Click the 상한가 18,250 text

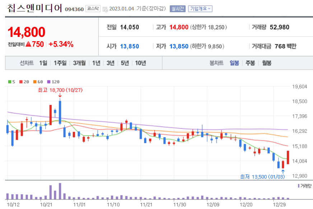209,27
